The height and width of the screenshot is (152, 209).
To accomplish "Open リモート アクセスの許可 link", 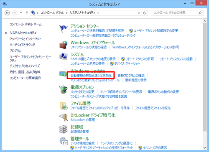I will pos(140,59).
